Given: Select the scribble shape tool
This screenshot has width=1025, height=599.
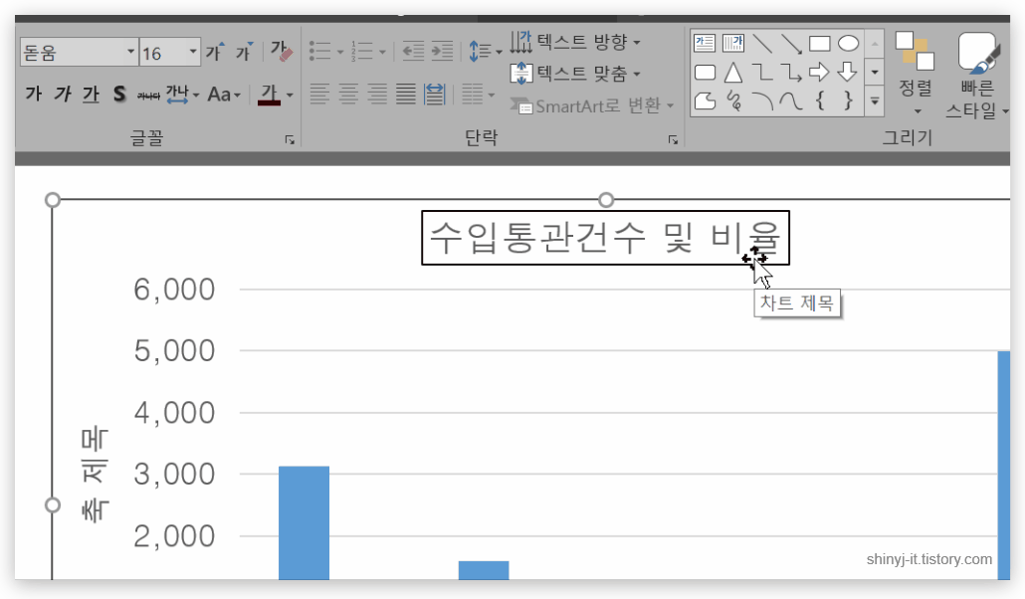Looking at the screenshot, I should (734, 100).
